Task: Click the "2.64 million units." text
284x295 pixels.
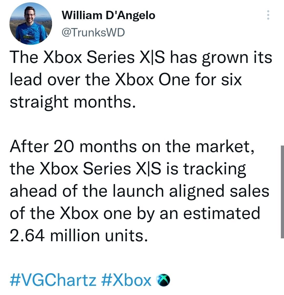Action: pos(79,235)
